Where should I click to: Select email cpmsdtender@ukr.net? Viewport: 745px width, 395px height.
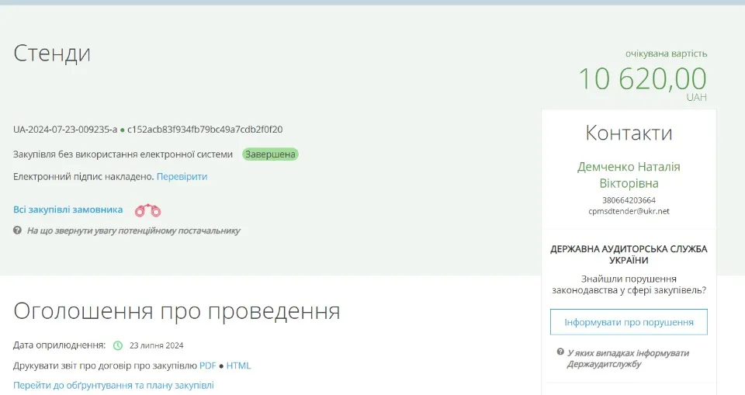[629, 211]
